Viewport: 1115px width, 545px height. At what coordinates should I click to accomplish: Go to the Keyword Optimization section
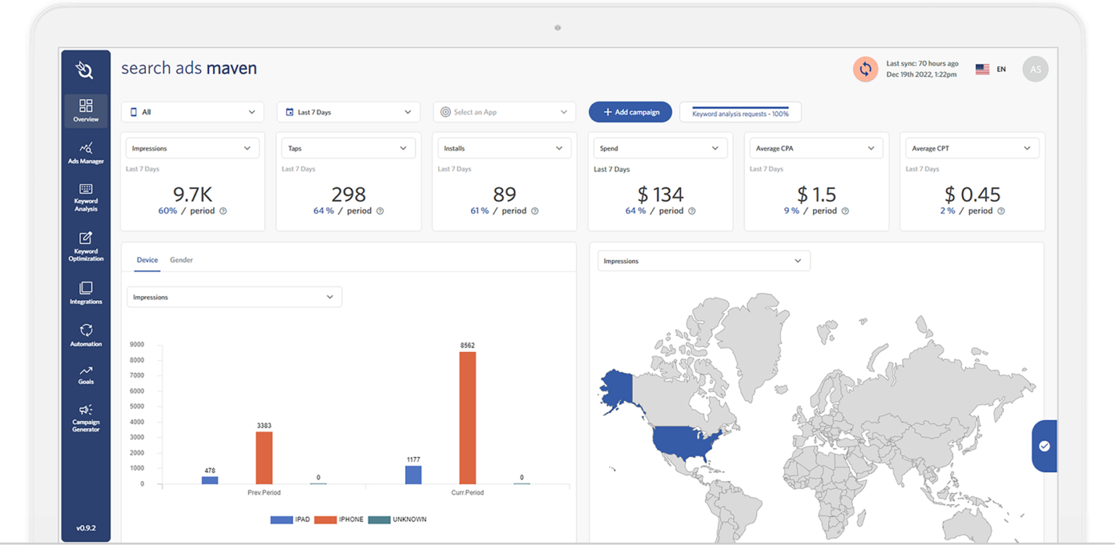86,246
